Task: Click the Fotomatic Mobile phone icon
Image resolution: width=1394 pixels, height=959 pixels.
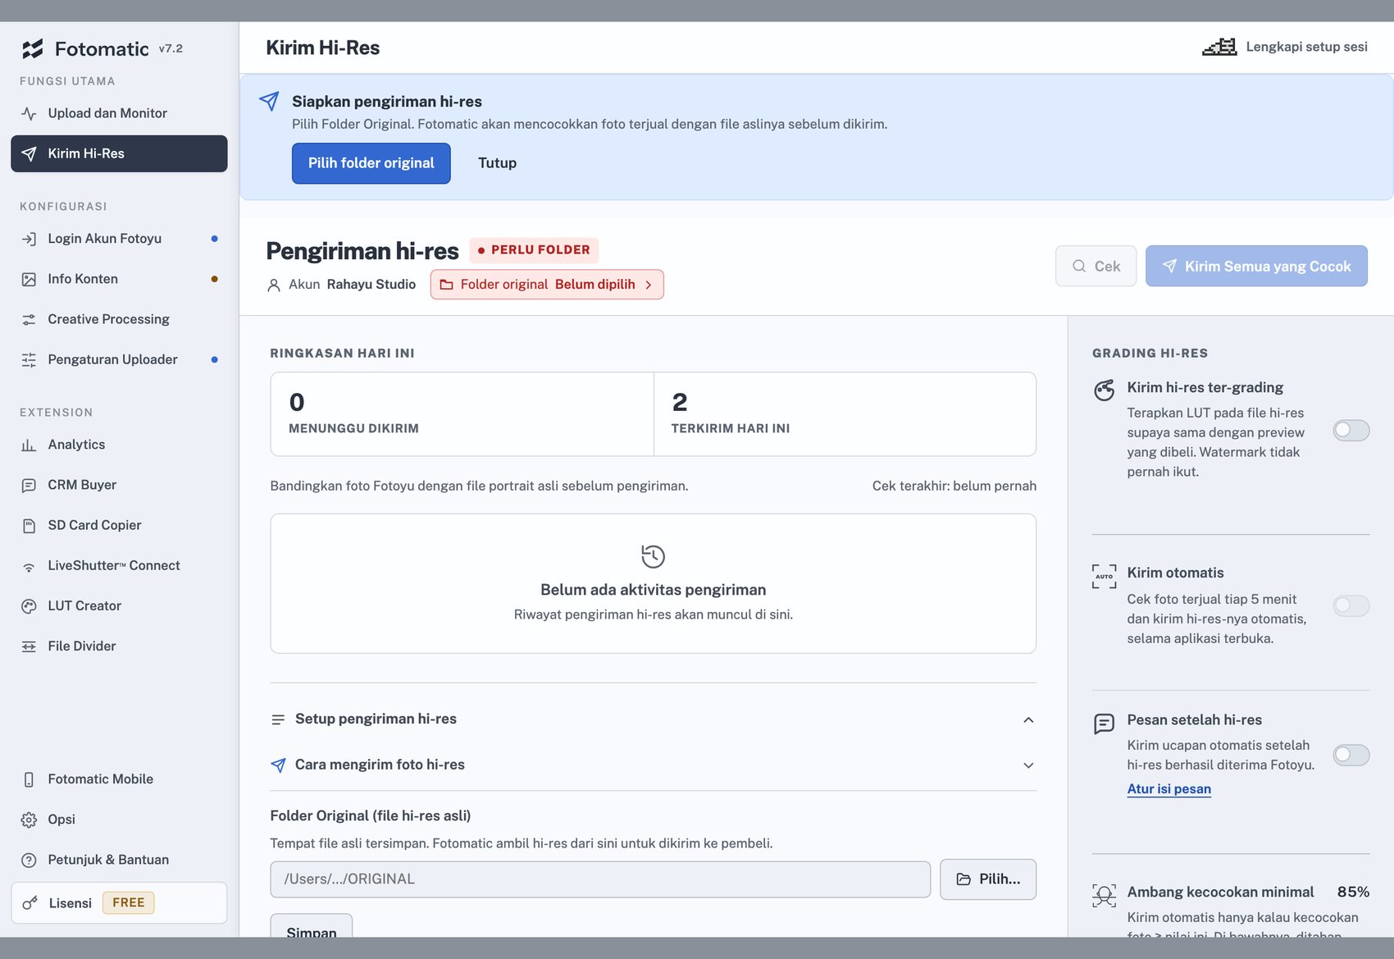Action: [x=29, y=779]
